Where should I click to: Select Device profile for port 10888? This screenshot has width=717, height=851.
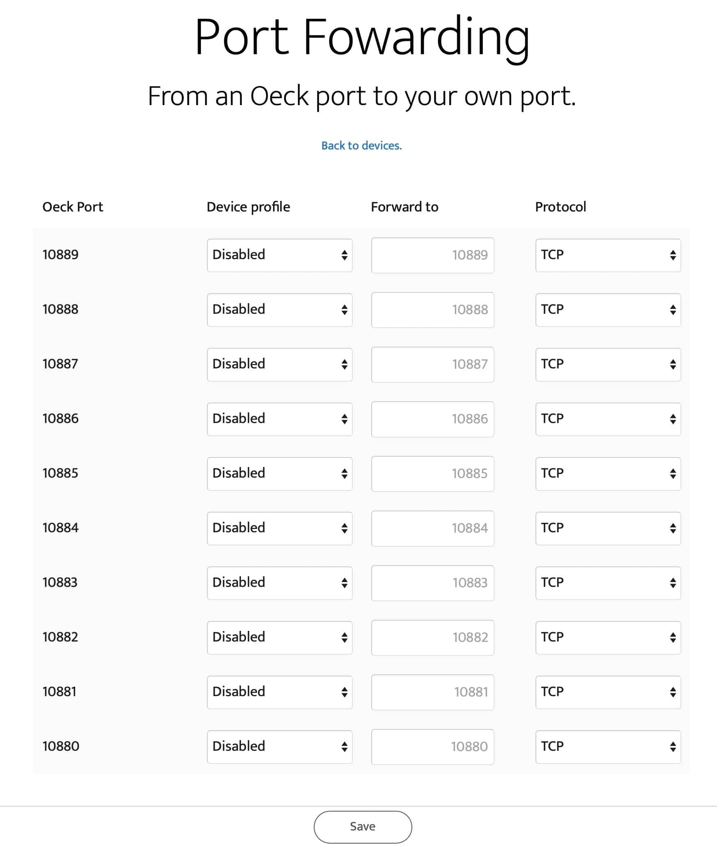coord(280,310)
